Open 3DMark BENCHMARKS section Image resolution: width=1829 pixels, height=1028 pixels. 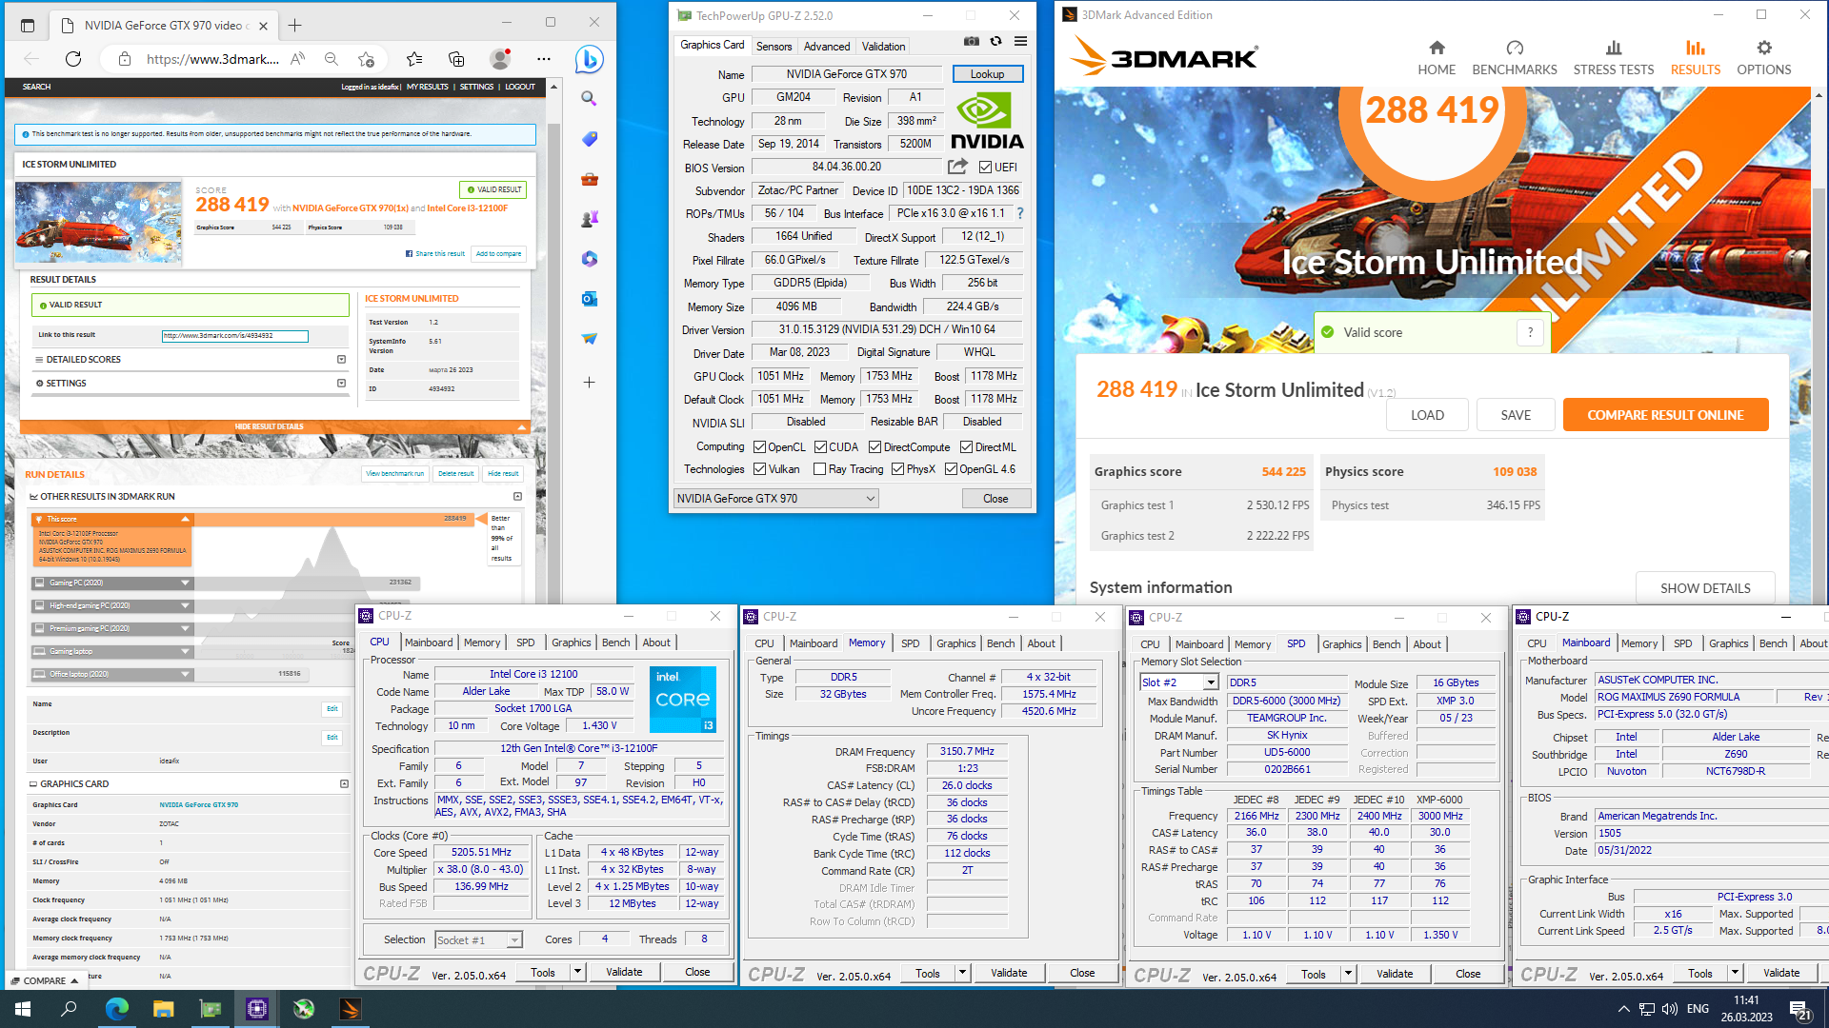point(1514,57)
